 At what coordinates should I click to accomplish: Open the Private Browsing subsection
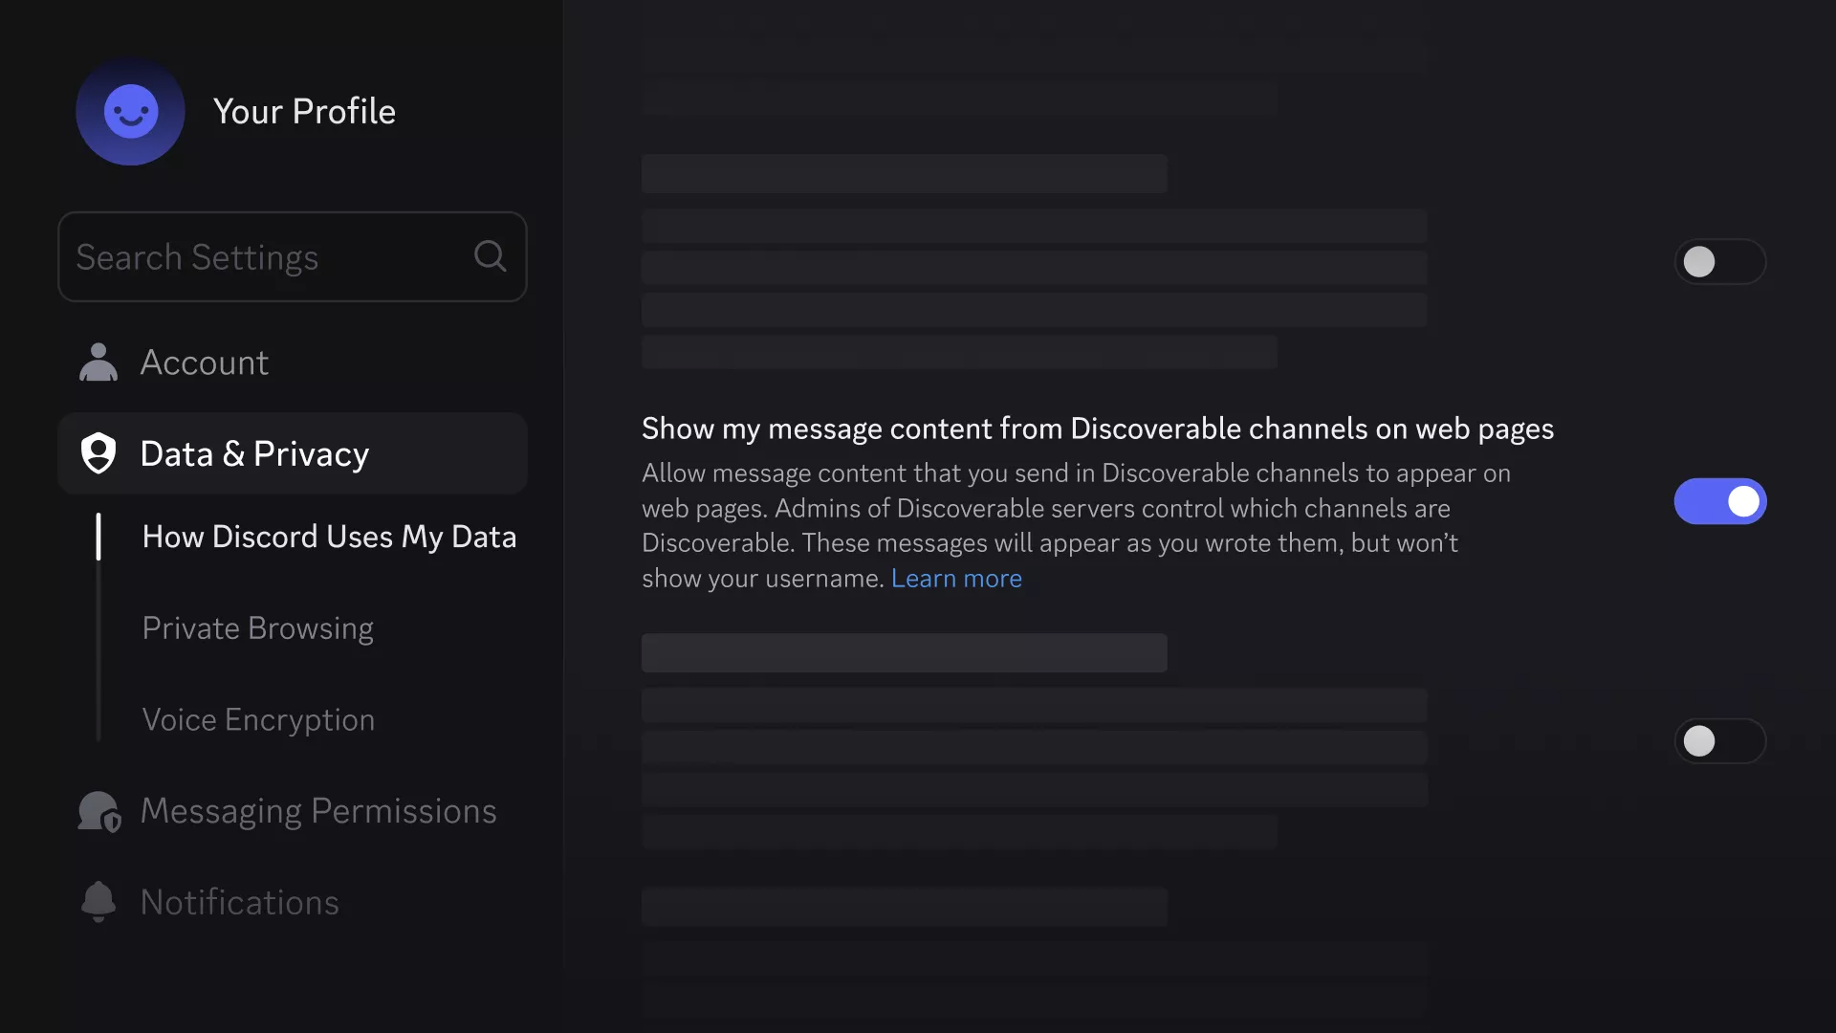coord(257,628)
